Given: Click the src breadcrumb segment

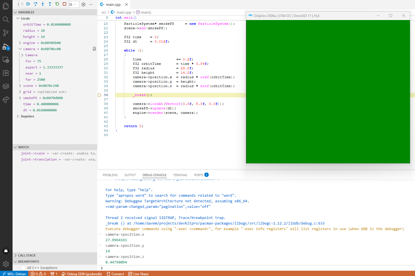Looking at the screenshot, I should 104,12.
